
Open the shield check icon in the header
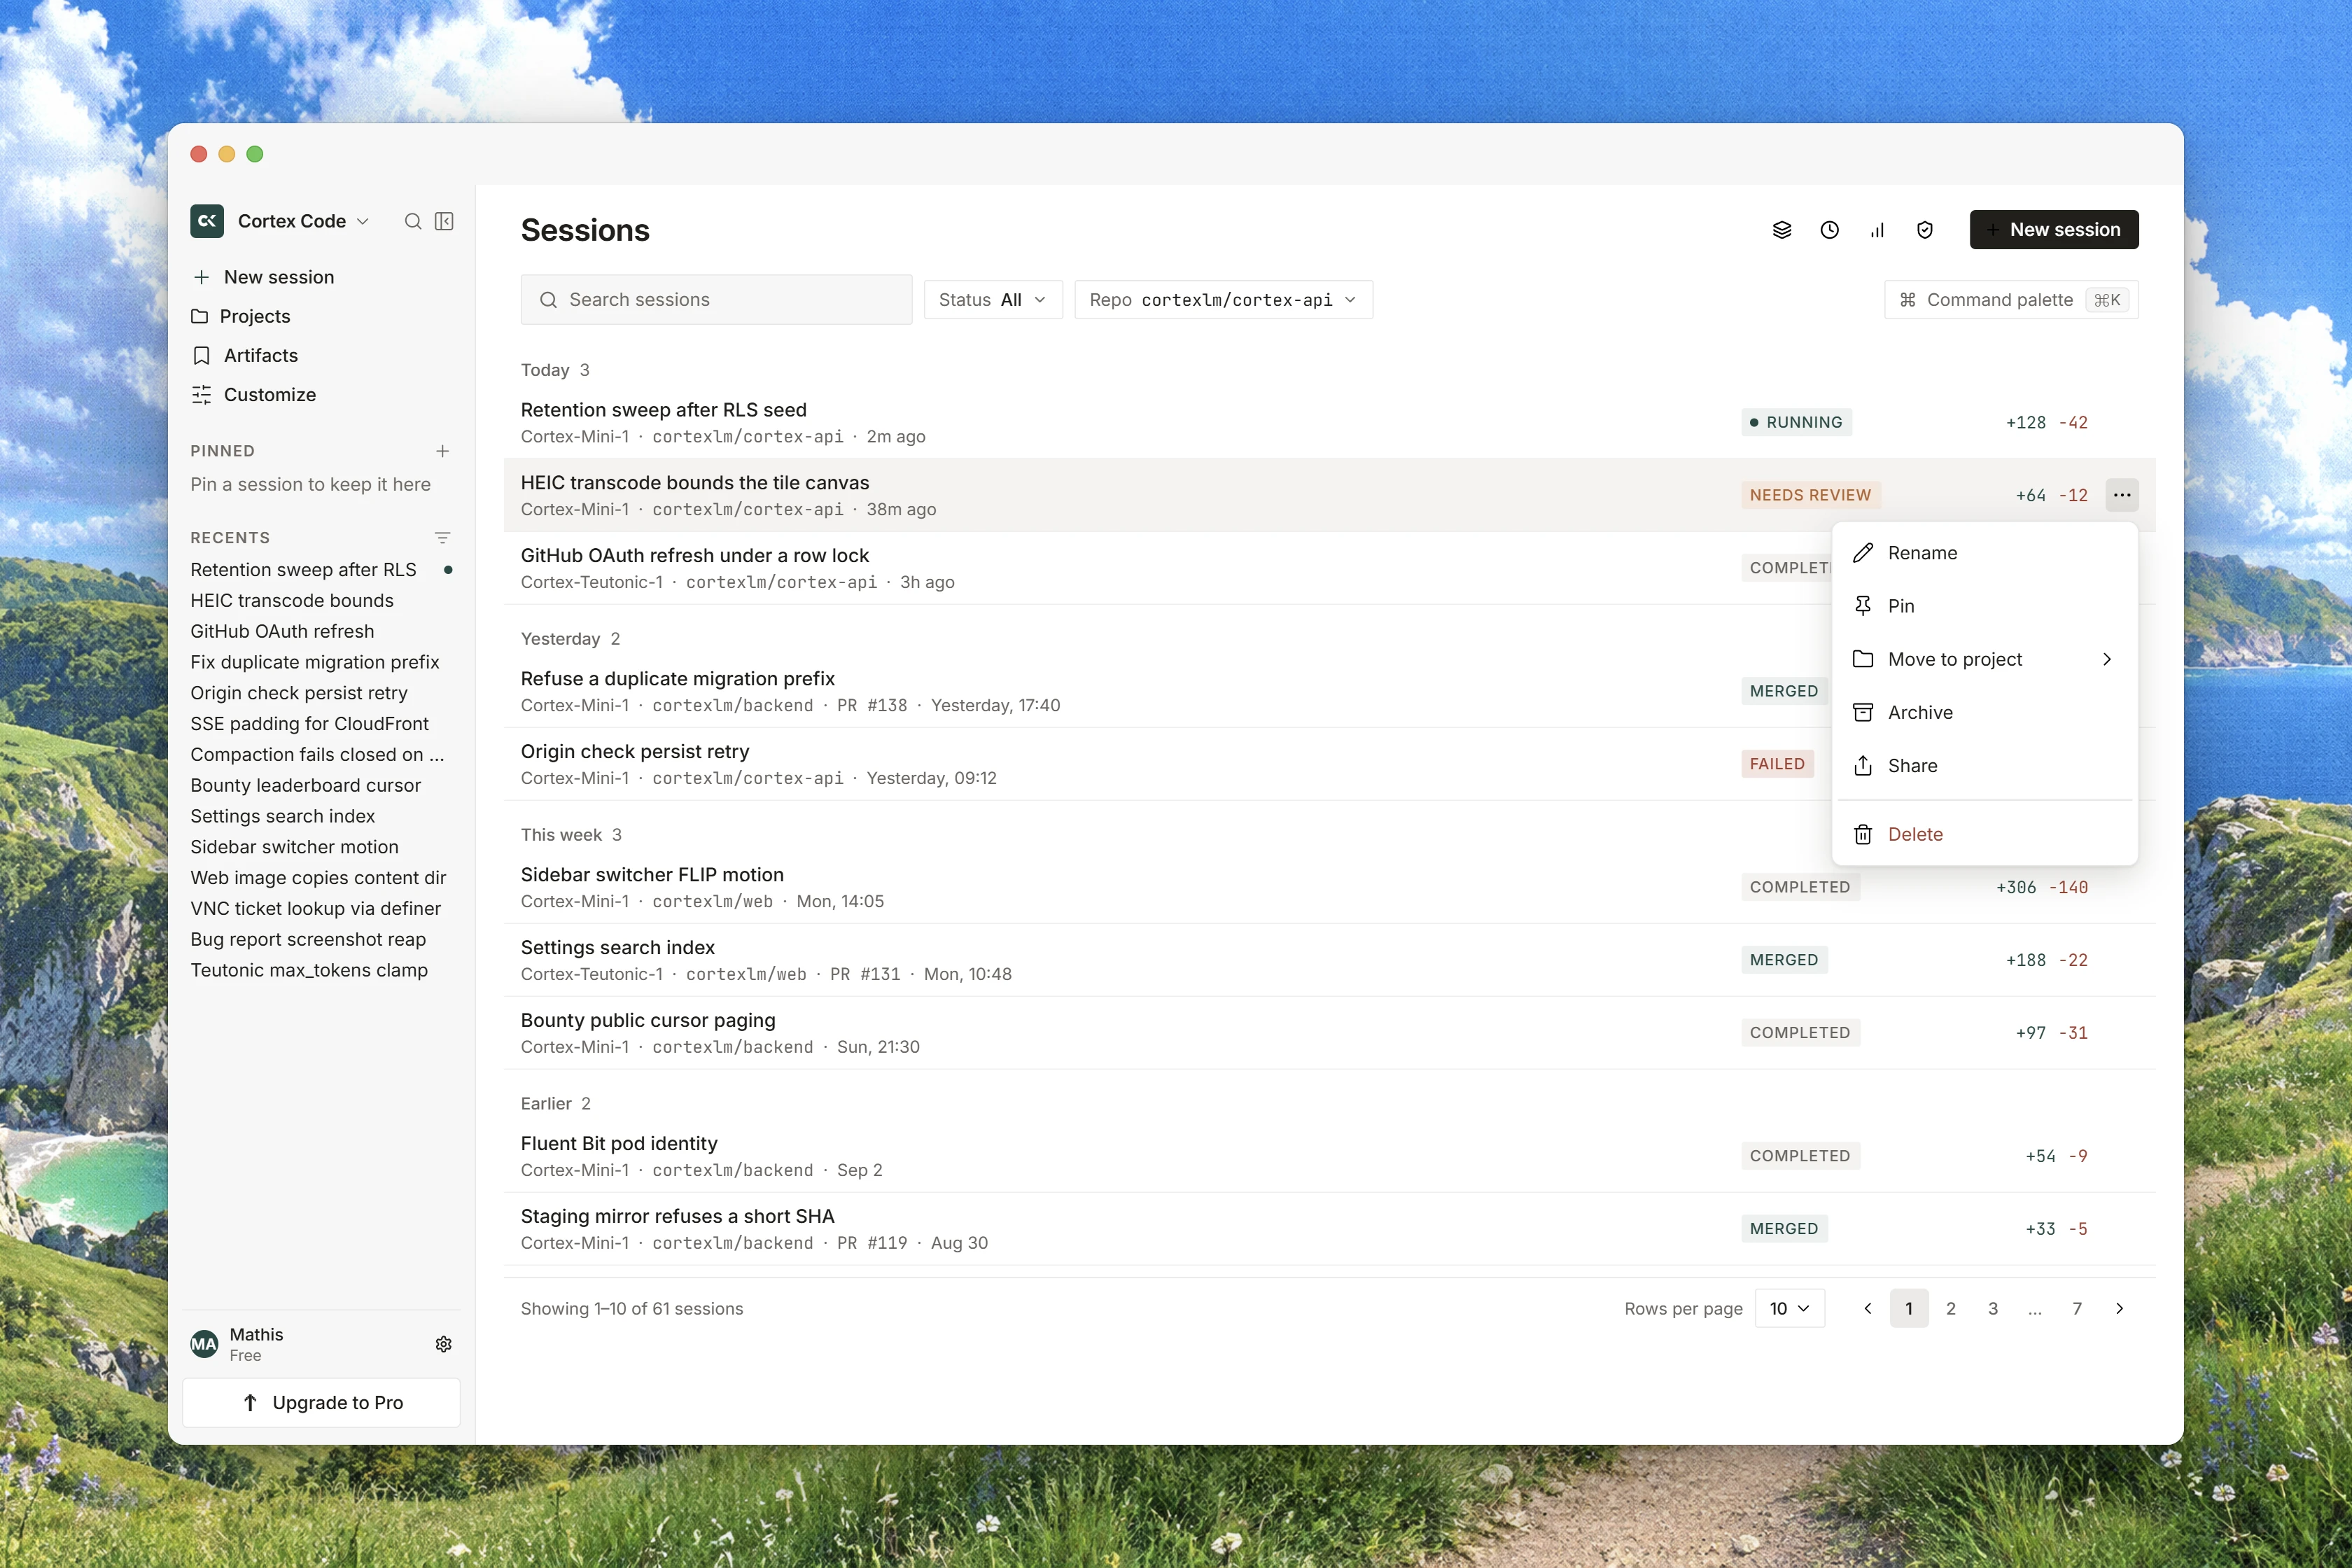[1925, 230]
